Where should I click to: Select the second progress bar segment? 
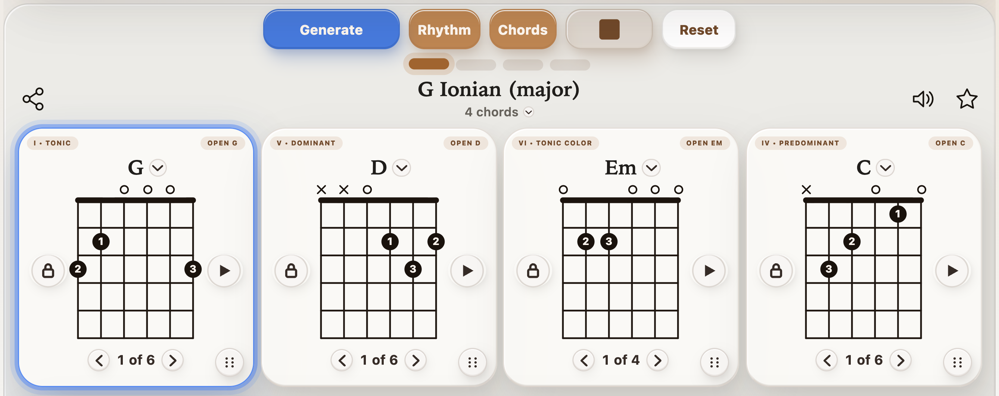coord(476,65)
